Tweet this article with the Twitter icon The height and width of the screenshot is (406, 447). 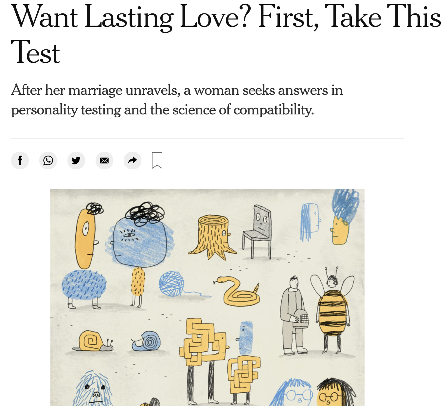(76, 161)
